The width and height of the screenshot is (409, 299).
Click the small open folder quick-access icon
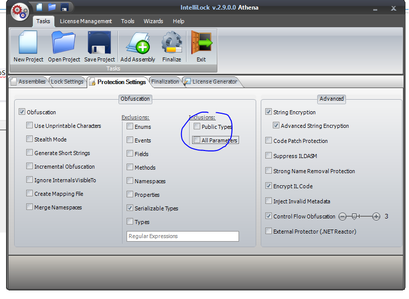(52, 7)
